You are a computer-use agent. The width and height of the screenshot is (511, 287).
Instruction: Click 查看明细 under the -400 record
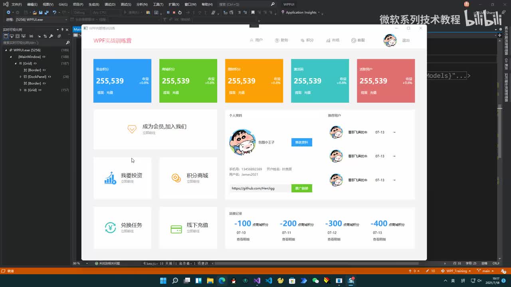(379, 240)
